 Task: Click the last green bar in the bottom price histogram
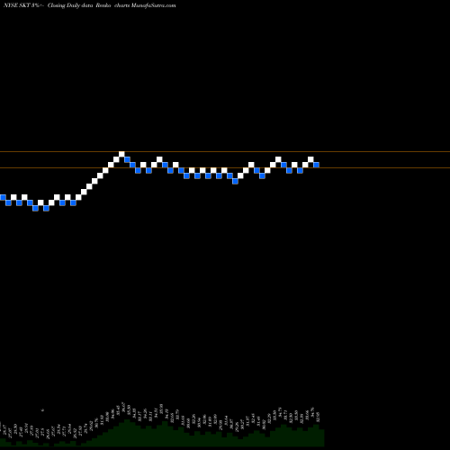(321, 438)
